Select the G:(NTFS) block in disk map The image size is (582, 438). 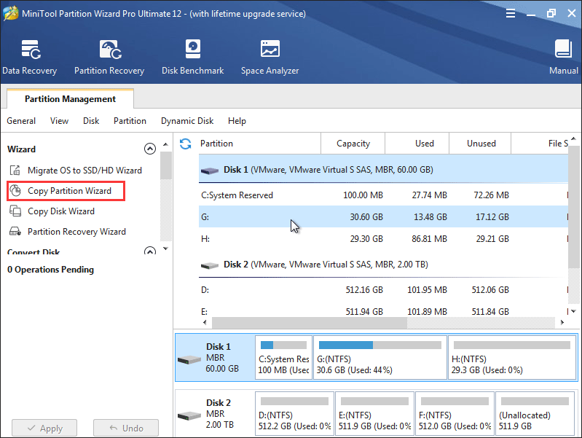380,357
